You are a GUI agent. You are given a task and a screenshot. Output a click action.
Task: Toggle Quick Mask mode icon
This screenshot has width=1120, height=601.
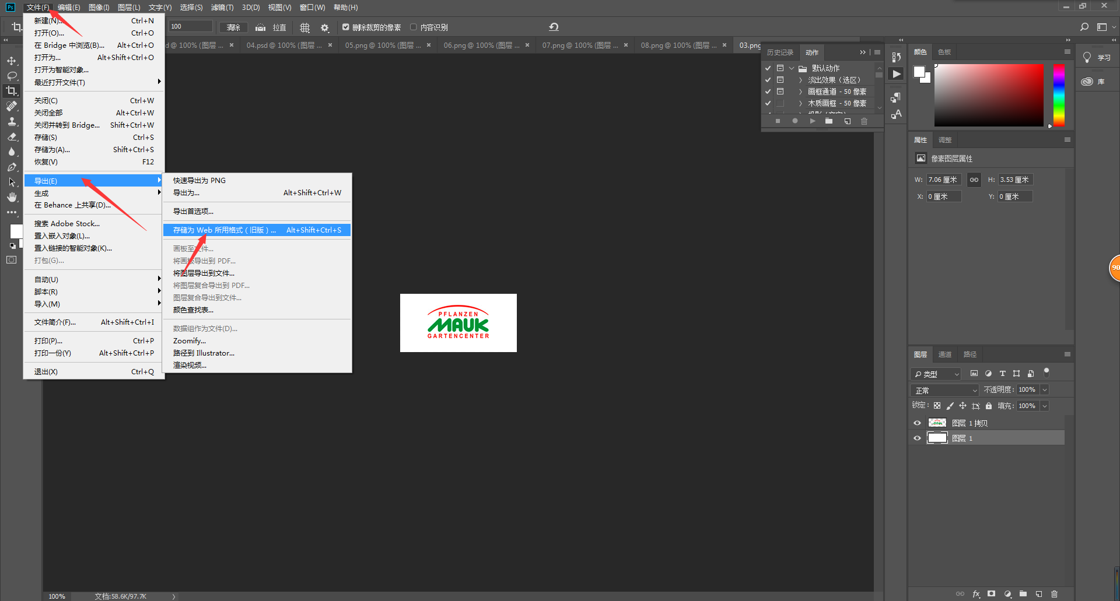click(x=12, y=260)
